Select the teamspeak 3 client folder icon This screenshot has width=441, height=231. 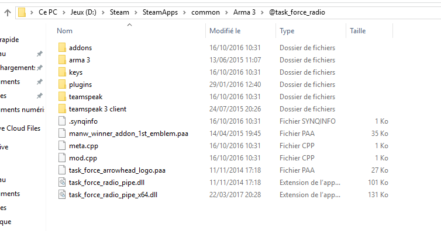tap(62, 108)
